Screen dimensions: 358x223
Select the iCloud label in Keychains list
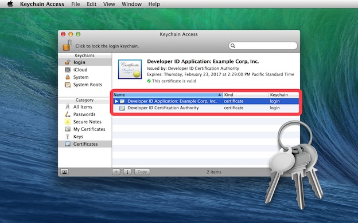tap(80, 70)
